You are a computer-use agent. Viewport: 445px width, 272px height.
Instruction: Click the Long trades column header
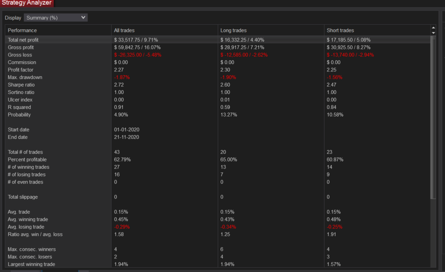pos(234,31)
